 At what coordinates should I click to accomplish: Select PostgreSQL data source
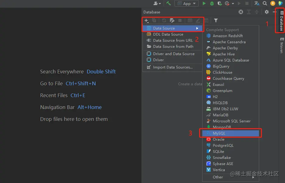pyautogui.click(x=230, y=145)
